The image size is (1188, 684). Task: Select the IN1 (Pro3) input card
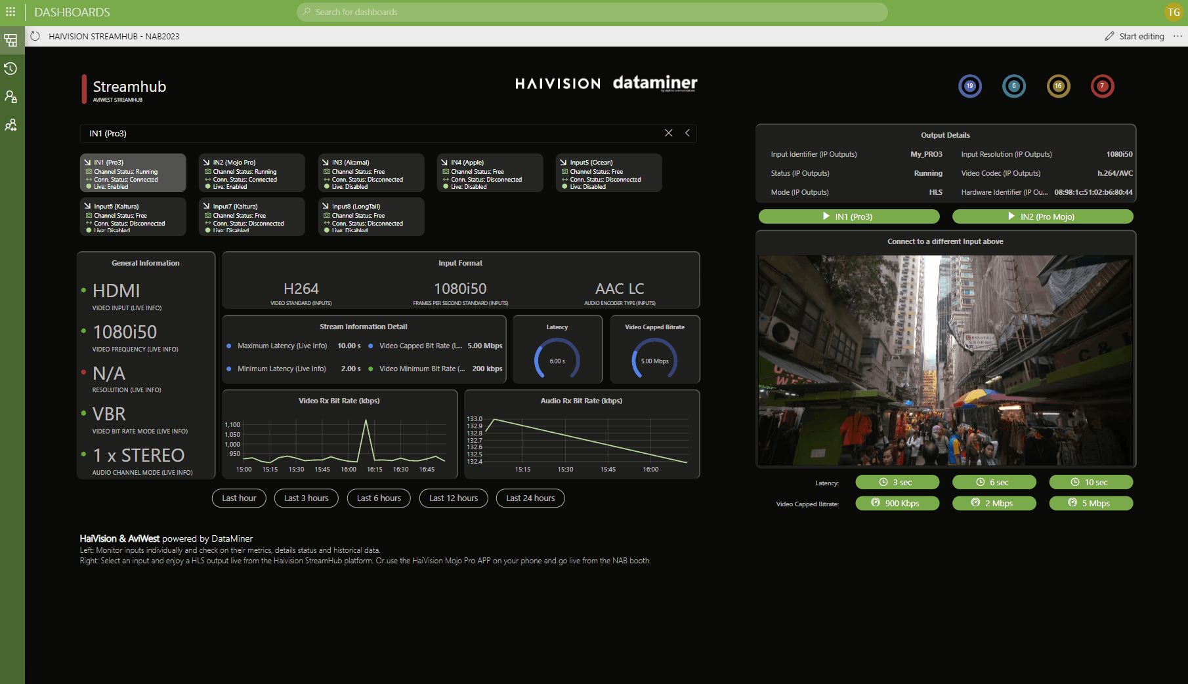[x=133, y=173]
